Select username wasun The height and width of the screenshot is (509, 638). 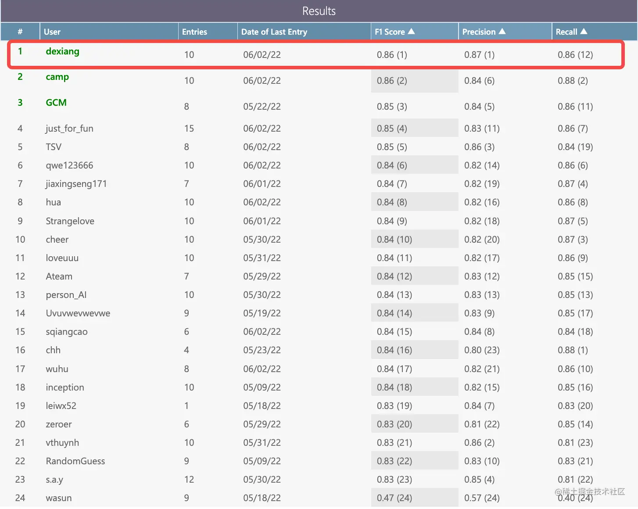[x=59, y=498]
